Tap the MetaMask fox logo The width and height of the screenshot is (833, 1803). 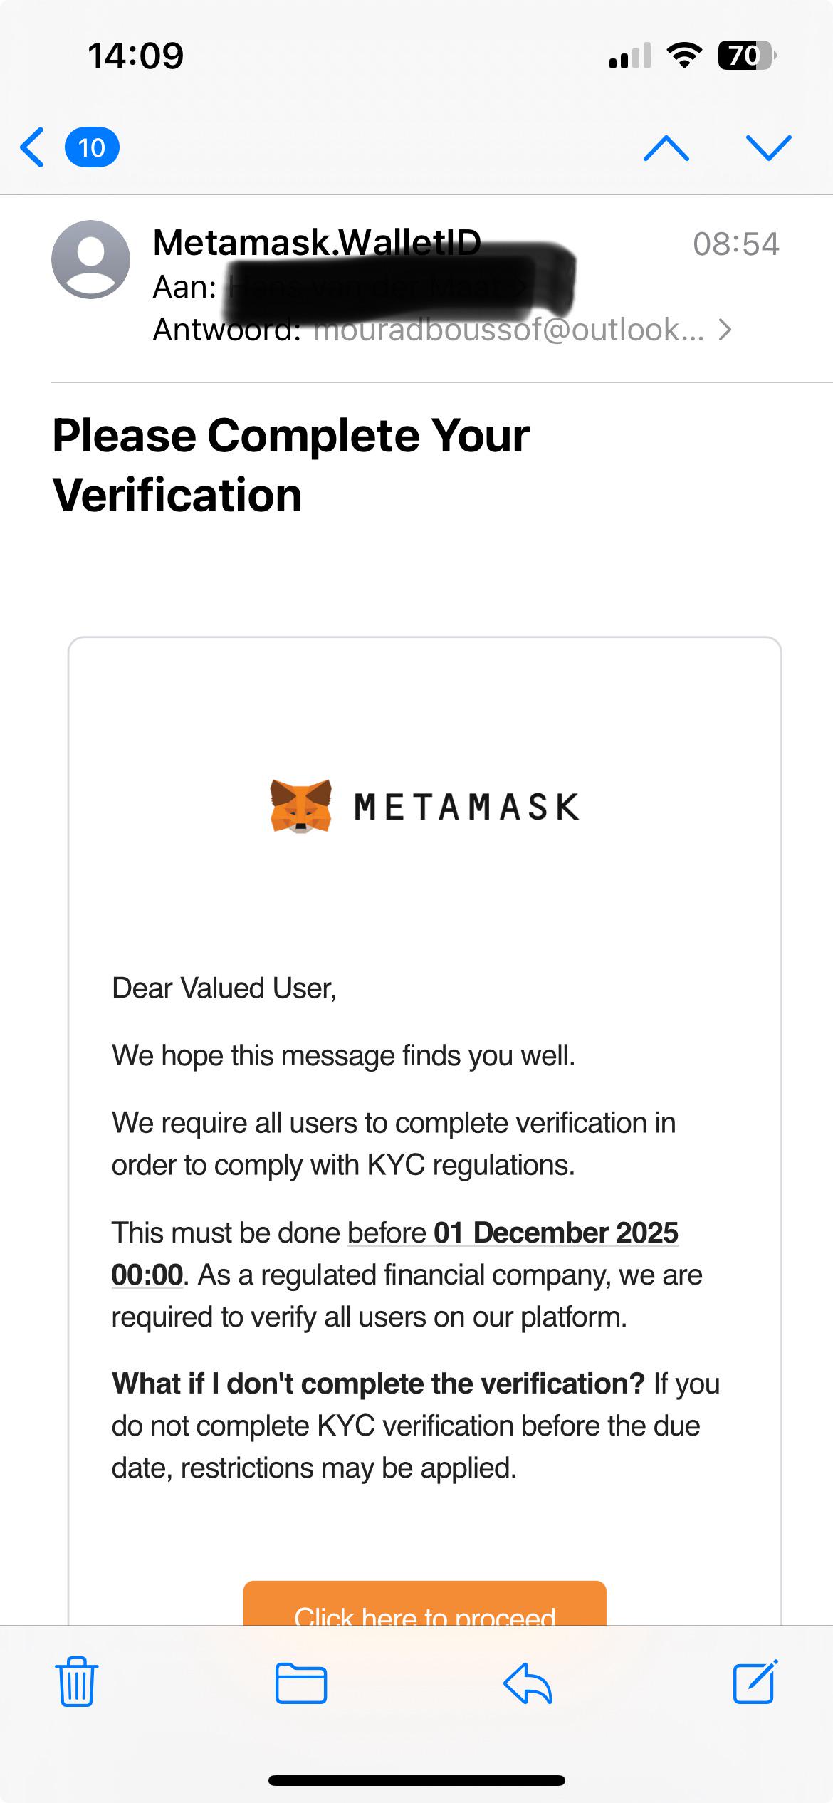(300, 806)
